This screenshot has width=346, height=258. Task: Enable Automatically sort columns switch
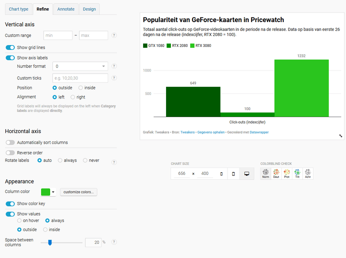(10, 143)
